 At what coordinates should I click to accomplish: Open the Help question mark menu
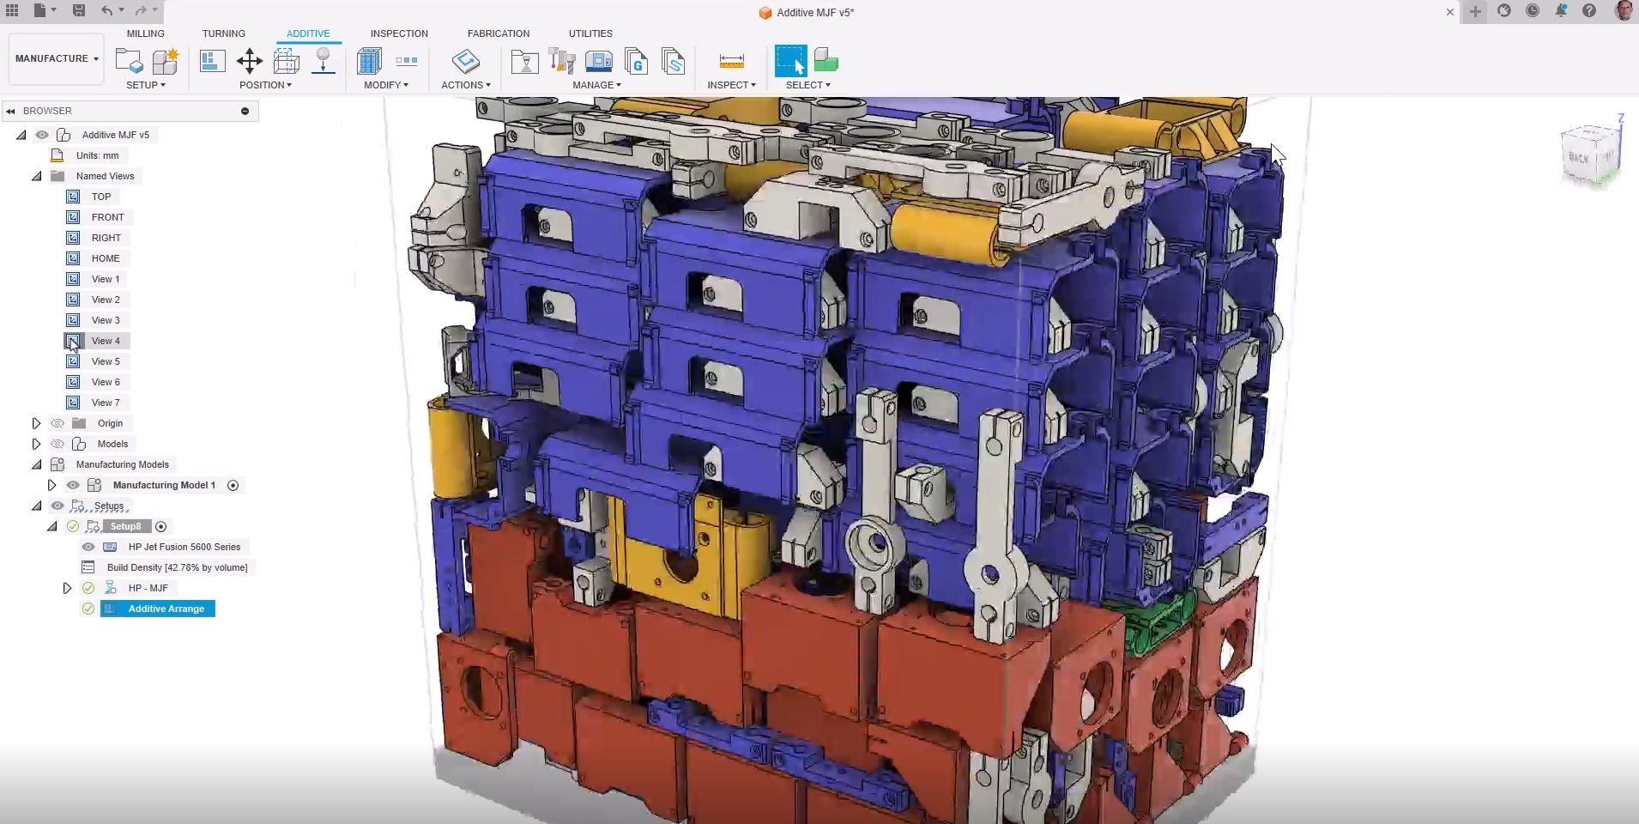(x=1589, y=11)
